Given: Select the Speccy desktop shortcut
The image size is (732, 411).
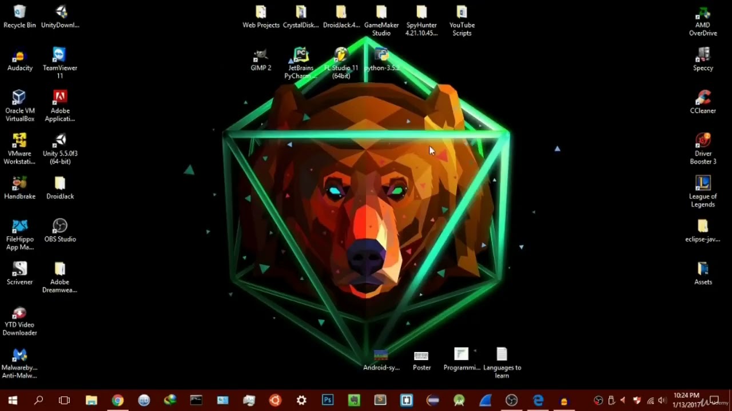Looking at the screenshot, I should click(703, 60).
